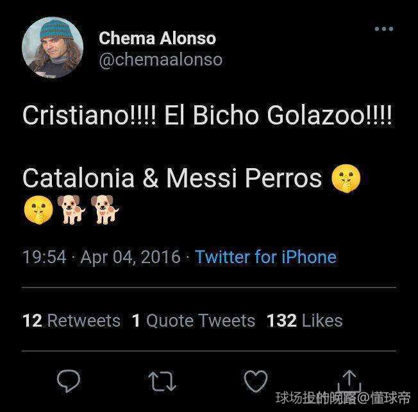Open the three-dot more options menu
The height and width of the screenshot is (412, 418).
(x=384, y=29)
